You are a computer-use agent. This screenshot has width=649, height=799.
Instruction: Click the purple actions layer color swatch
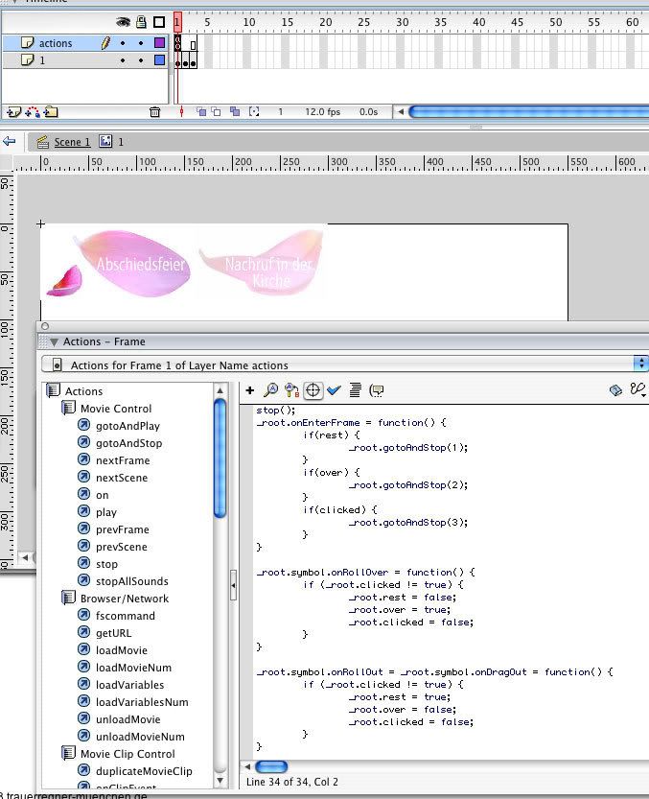tap(159, 43)
